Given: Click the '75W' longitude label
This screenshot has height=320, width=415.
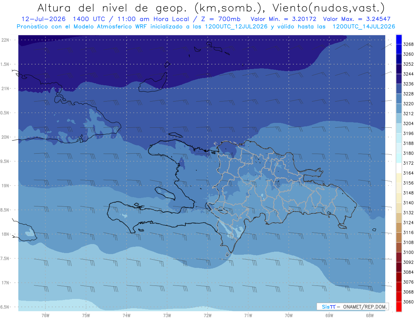Looking at the screenshot, I should point(86,316).
